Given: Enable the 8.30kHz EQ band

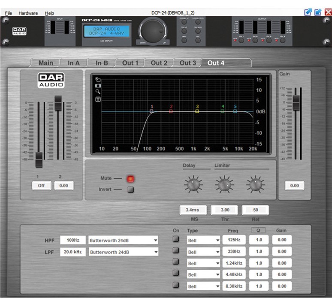Looking at the screenshot, I should coord(176,285).
